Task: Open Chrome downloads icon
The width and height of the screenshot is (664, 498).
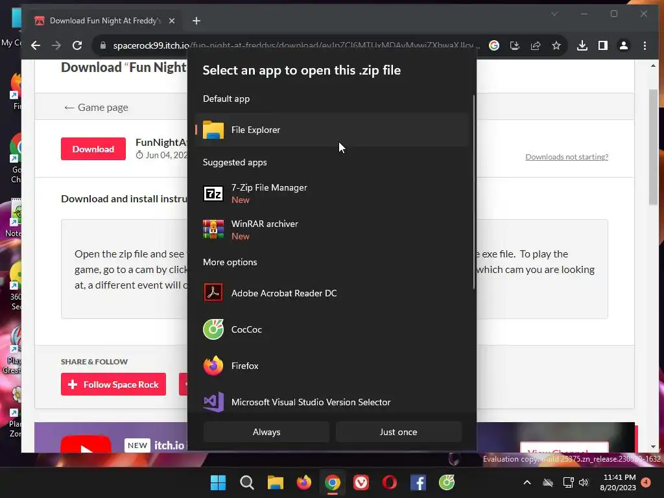Action: click(582, 46)
